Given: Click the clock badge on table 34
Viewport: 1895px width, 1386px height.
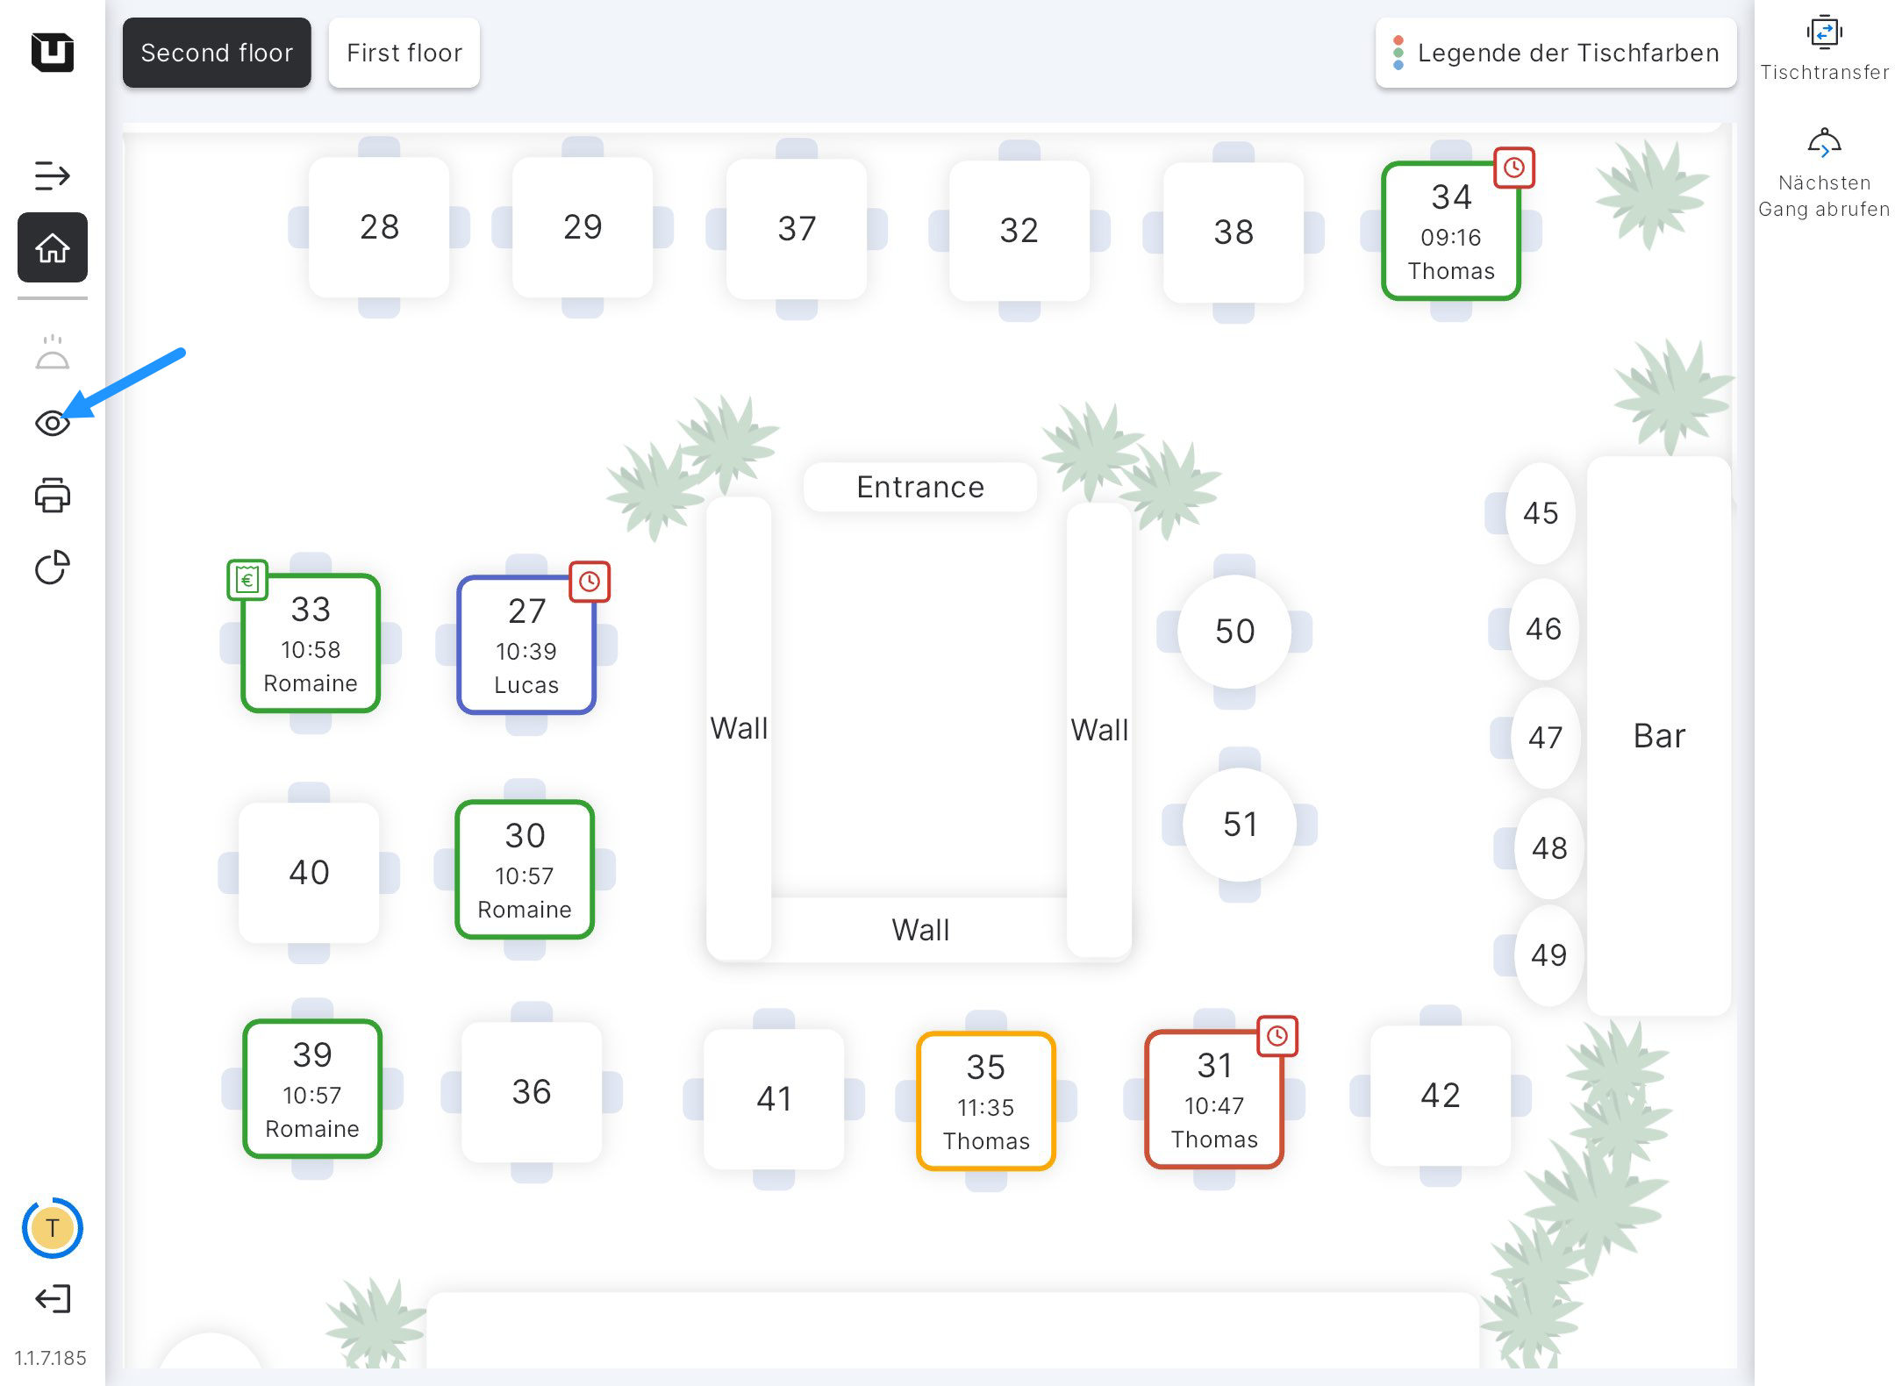Looking at the screenshot, I should 1514,168.
